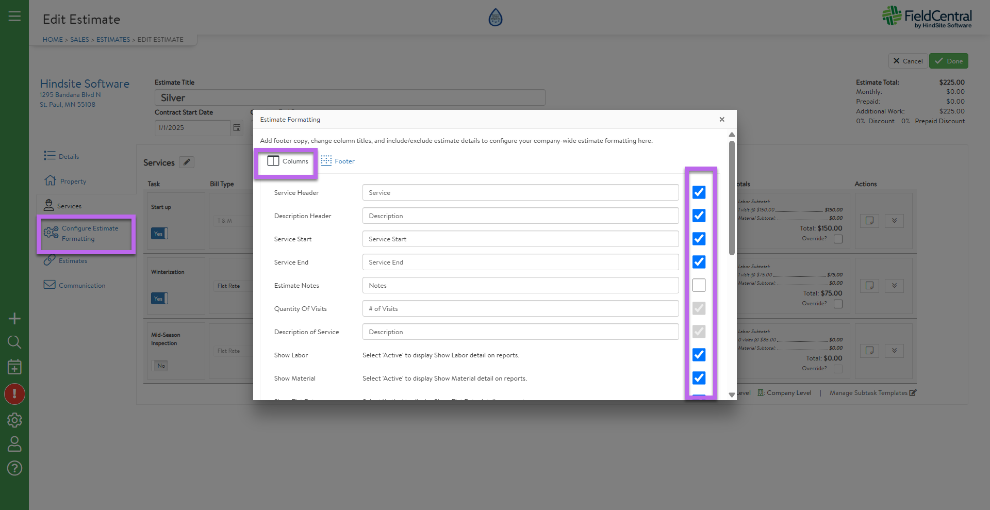The width and height of the screenshot is (990, 510).
Task: Open the Manage Subtask Templates link
Action: (872, 393)
